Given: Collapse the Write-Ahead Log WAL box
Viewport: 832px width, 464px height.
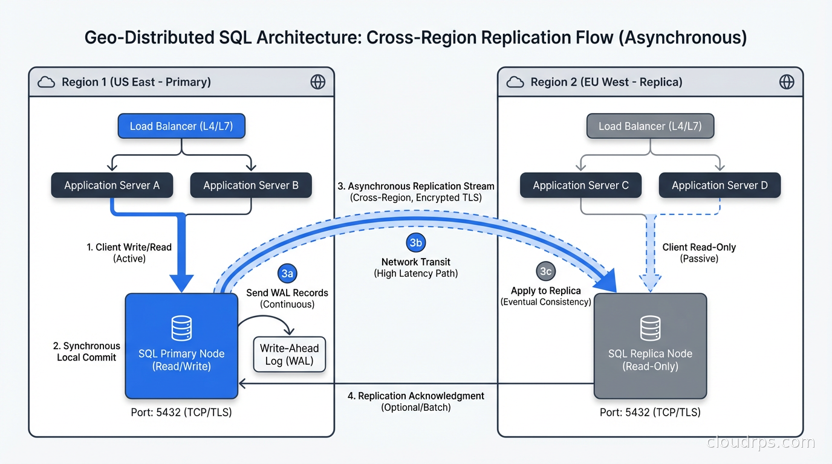Looking at the screenshot, I should tap(289, 355).
